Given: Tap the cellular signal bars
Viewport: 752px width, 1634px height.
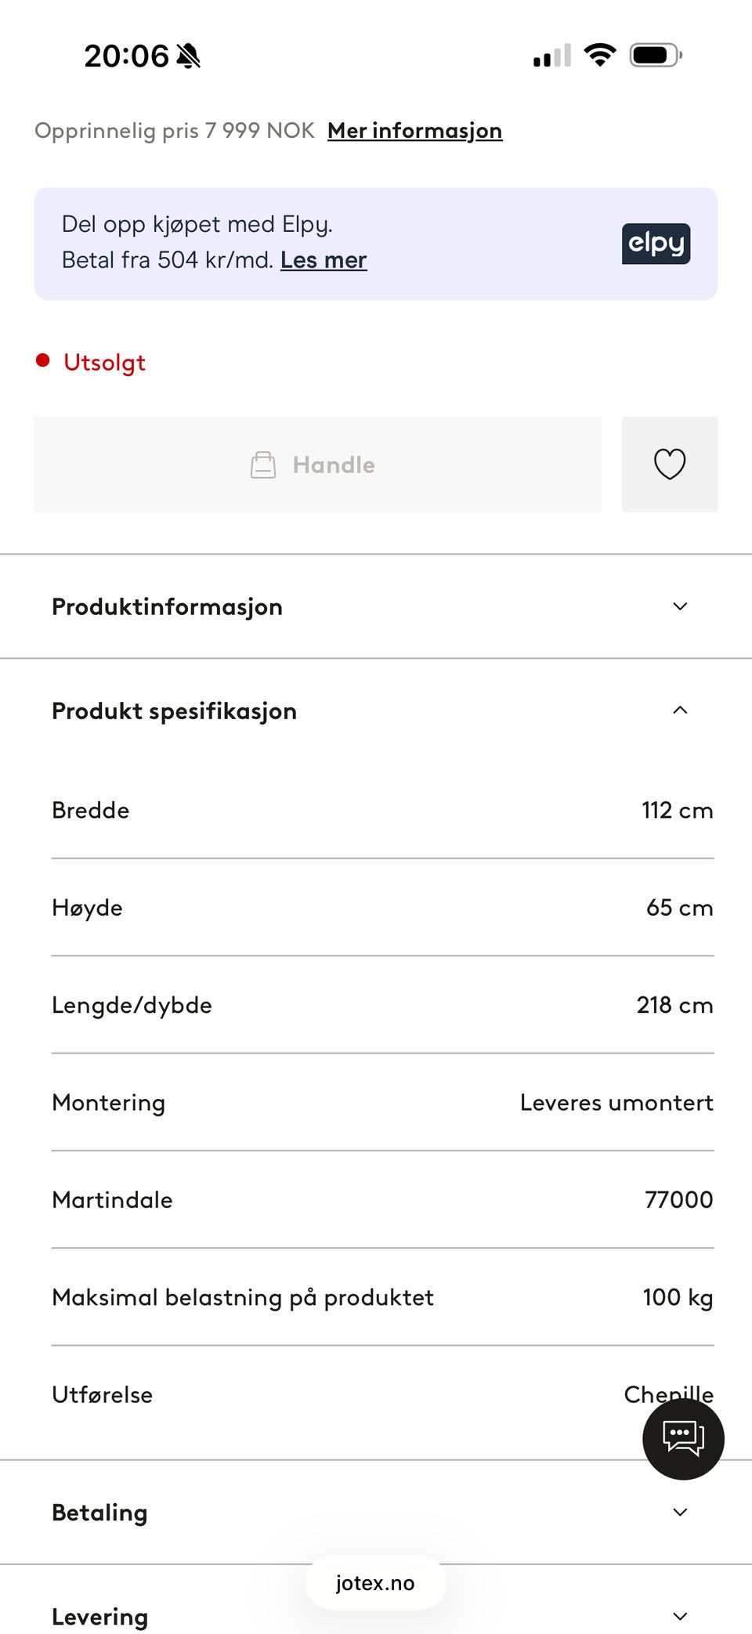Looking at the screenshot, I should pyautogui.click(x=551, y=56).
